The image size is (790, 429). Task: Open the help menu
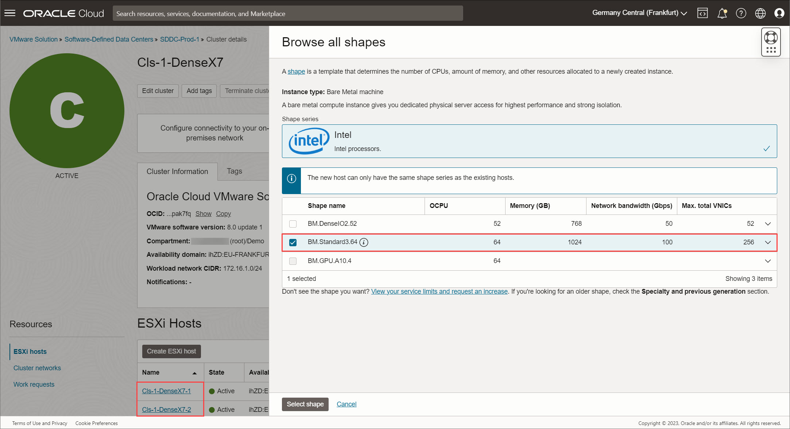point(741,13)
